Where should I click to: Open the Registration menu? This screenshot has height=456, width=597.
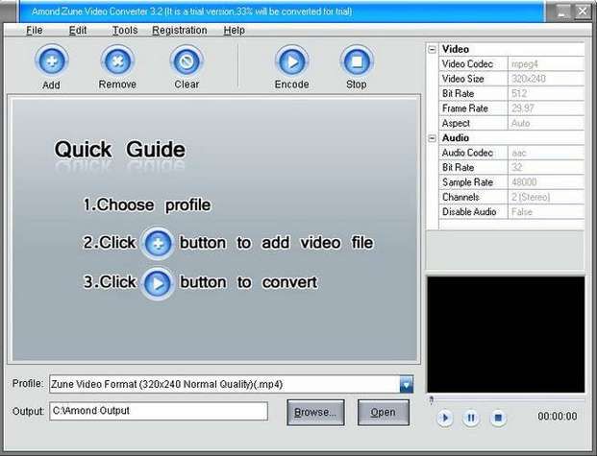(179, 30)
